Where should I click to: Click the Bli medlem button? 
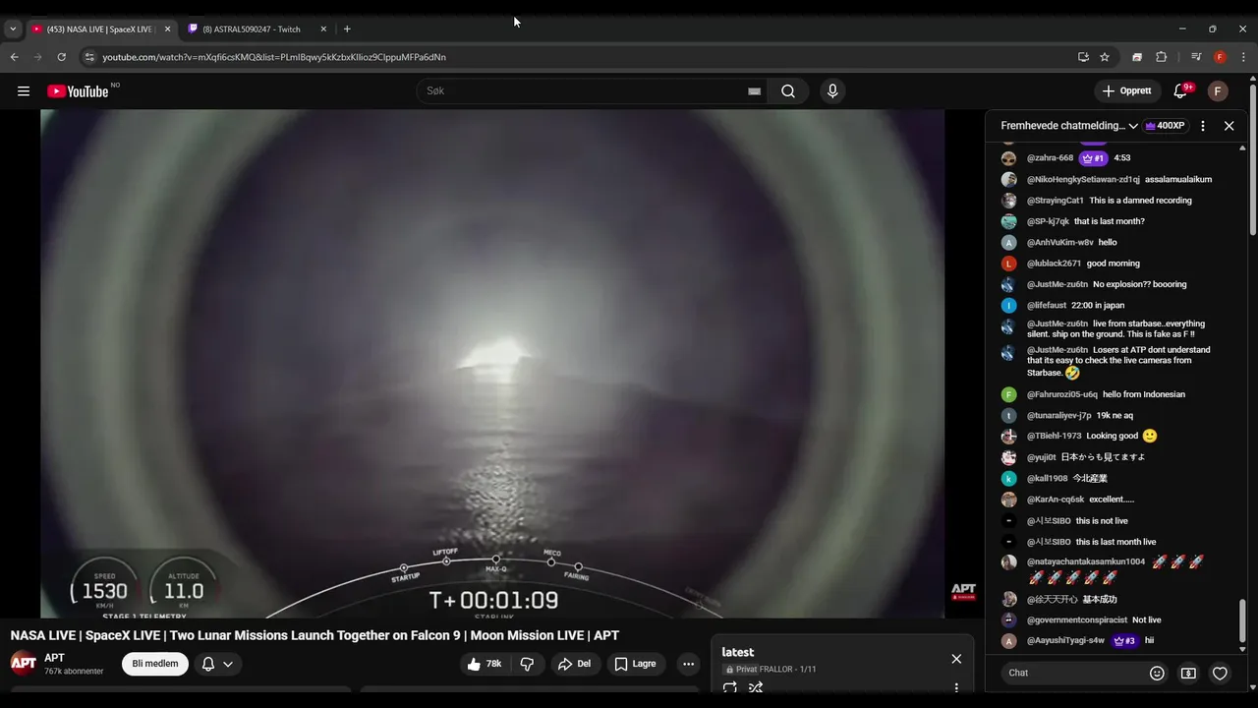(x=155, y=664)
